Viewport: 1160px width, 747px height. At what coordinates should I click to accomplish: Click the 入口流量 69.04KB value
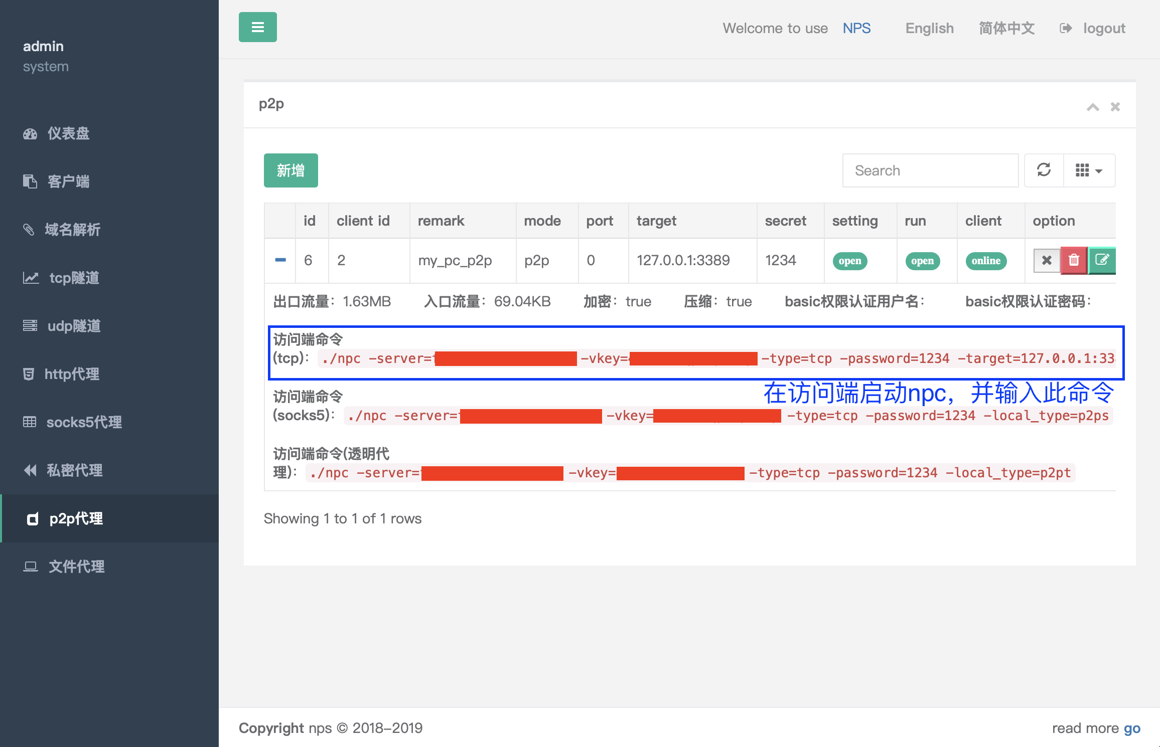522,301
